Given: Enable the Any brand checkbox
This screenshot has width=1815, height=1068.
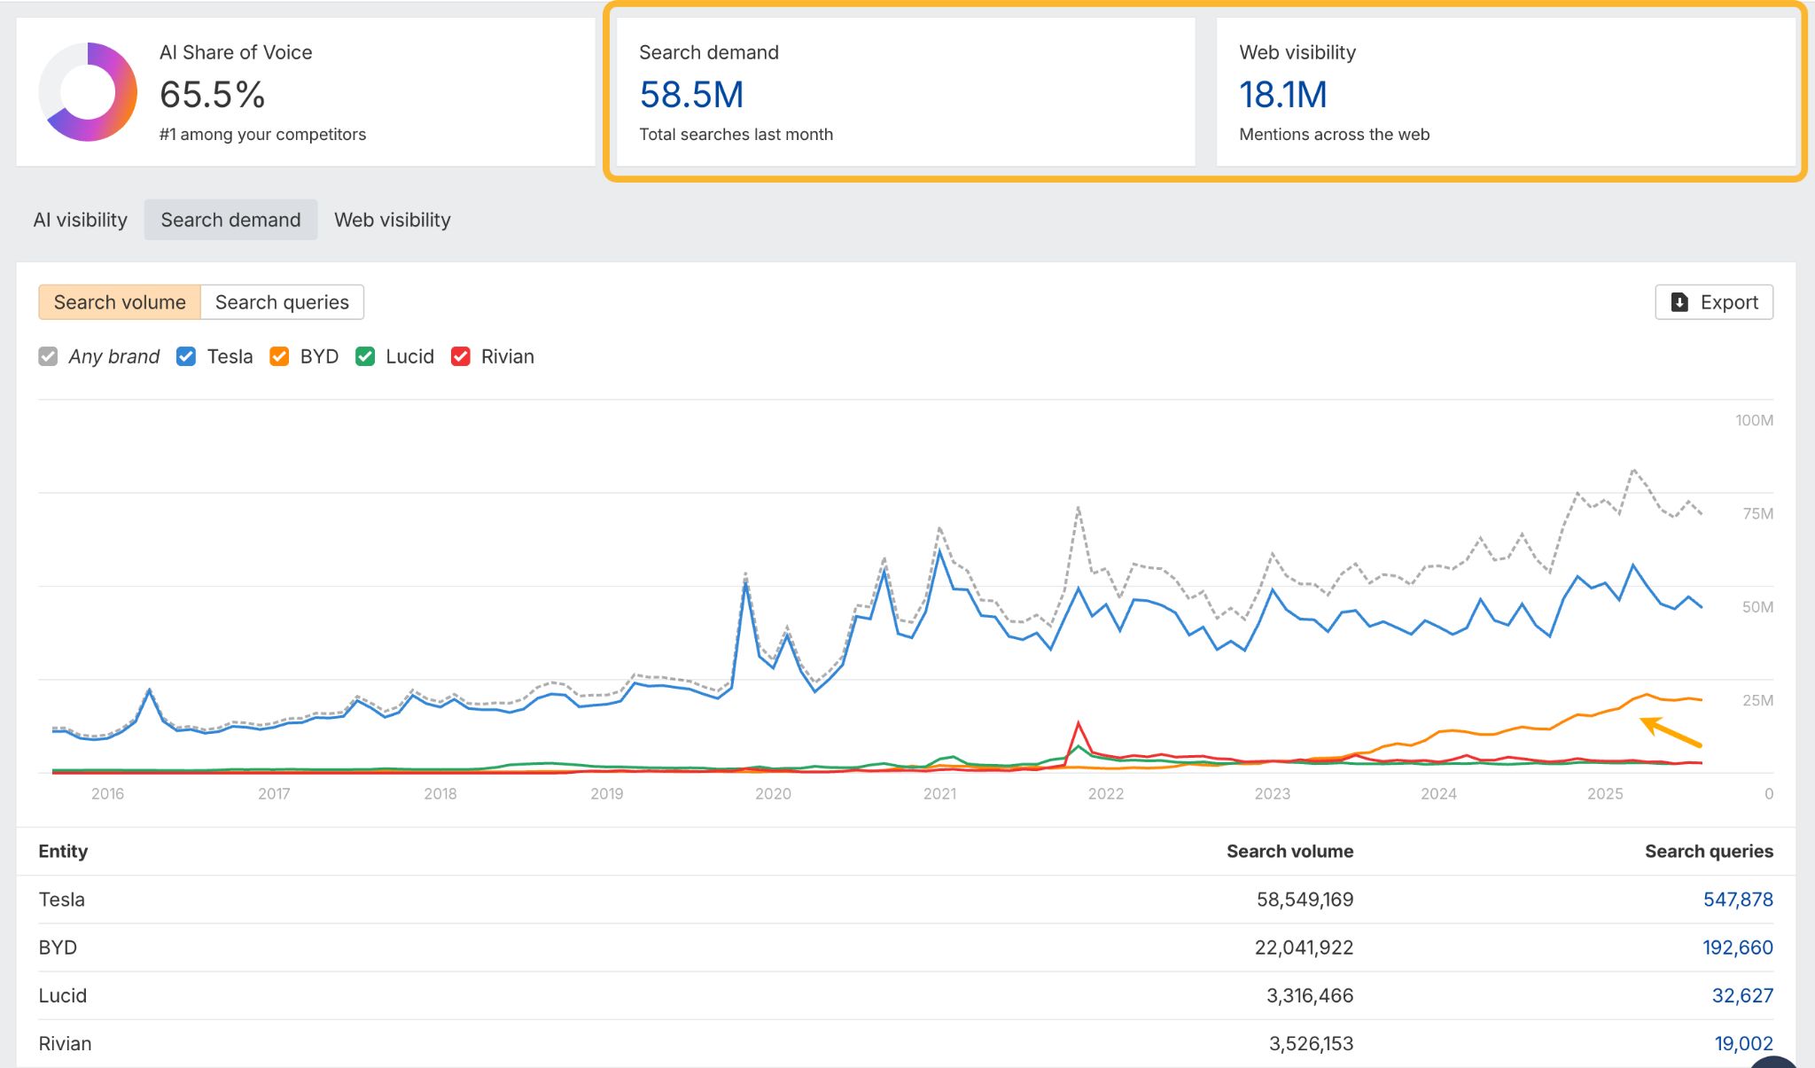Looking at the screenshot, I should click(48, 356).
